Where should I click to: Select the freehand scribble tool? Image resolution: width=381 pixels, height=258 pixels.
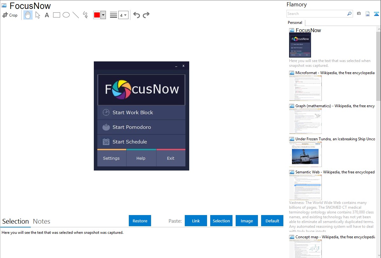[85, 15]
